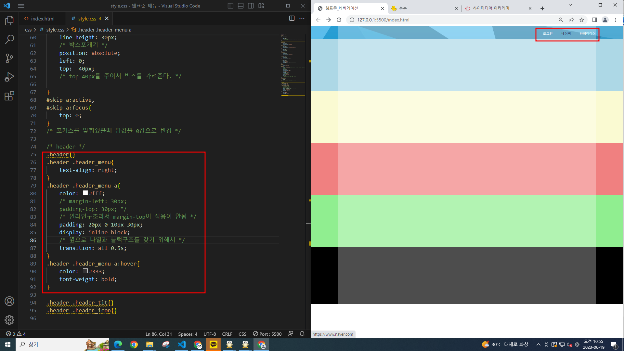Open the Manage gear settings icon
The width and height of the screenshot is (624, 351).
pyautogui.click(x=9, y=320)
